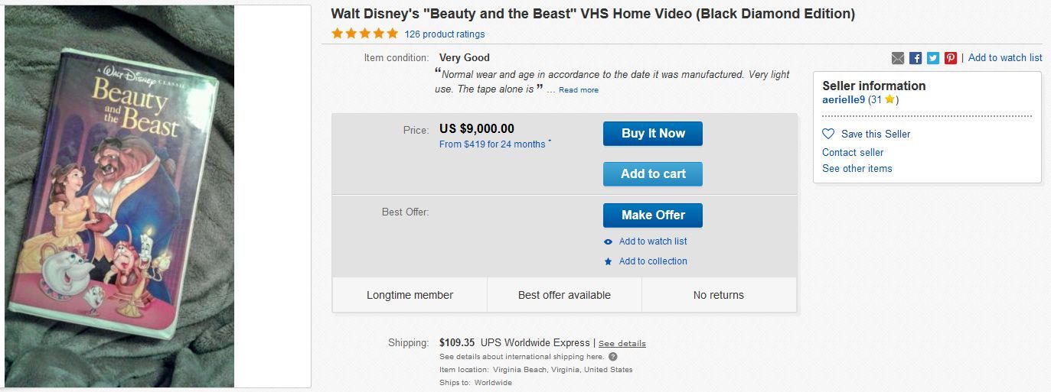
Task: Open seller profile aerielle9
Action: coord(844,100)
